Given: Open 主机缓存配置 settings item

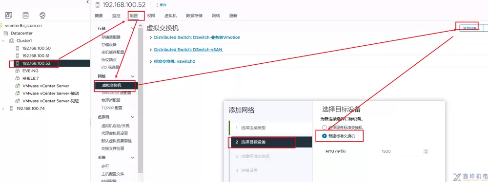Looking at the screenshot, I should 112,52.
